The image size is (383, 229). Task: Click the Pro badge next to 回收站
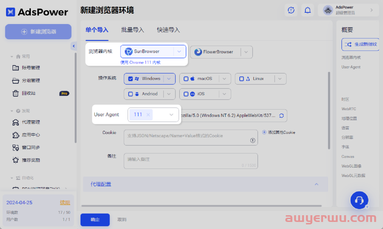(x=64, y=93)
